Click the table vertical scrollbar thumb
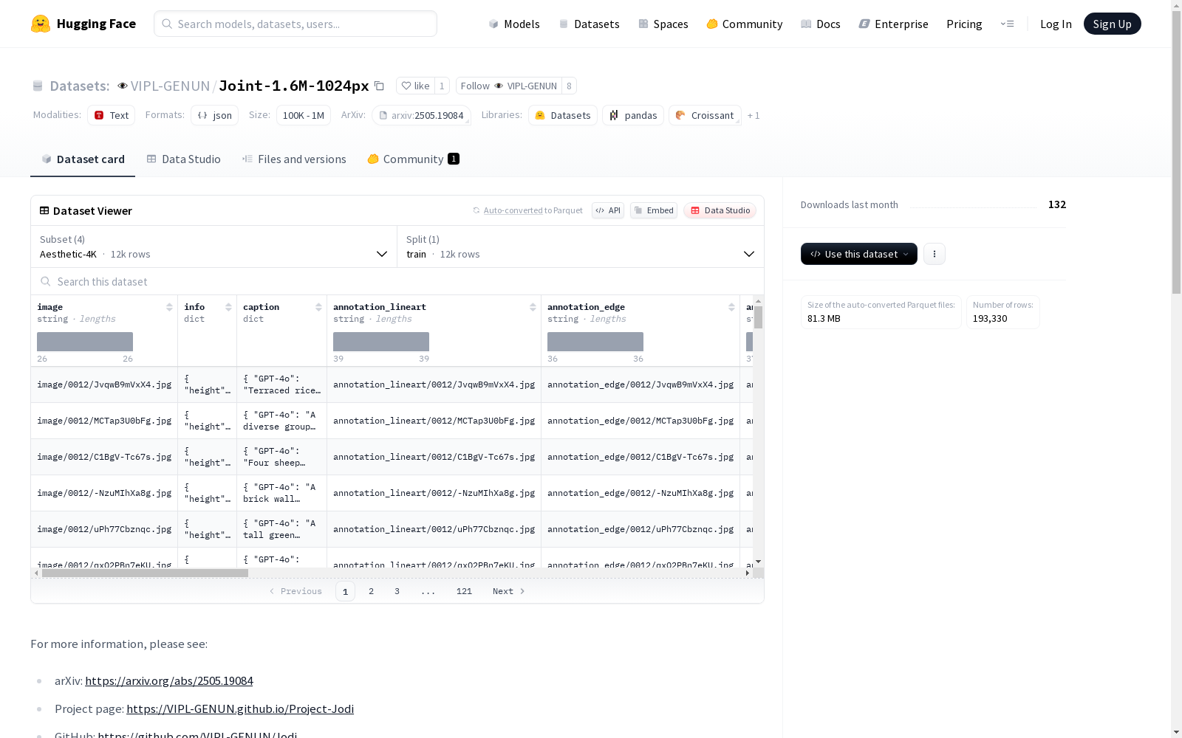Viewport: 1182px width, 738px height. click(x=758, y=317)
